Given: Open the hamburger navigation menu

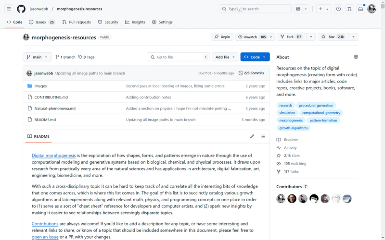Looking at the screenshot, I should point(9,9).
